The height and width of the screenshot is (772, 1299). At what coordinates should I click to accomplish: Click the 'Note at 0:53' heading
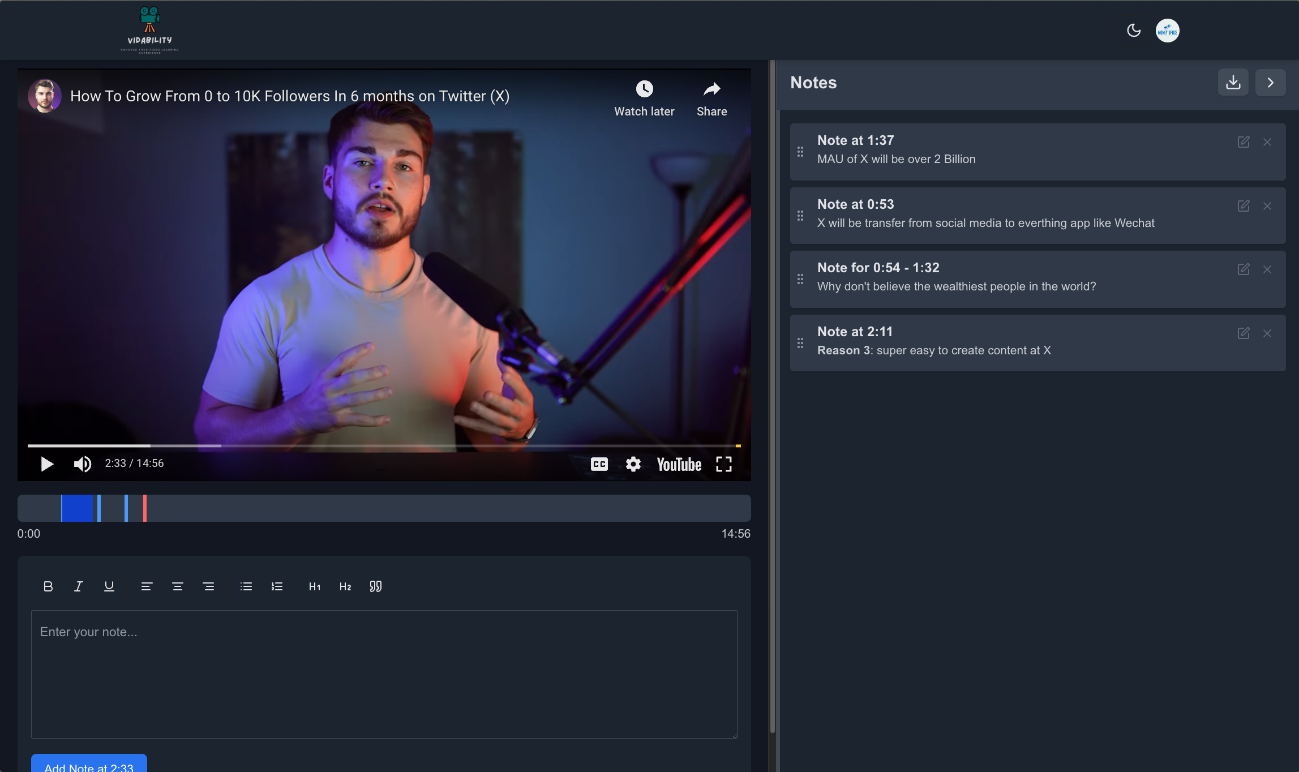point(856,204)
